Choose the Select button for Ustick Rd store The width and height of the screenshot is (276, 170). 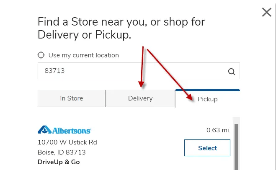[207, 148]
